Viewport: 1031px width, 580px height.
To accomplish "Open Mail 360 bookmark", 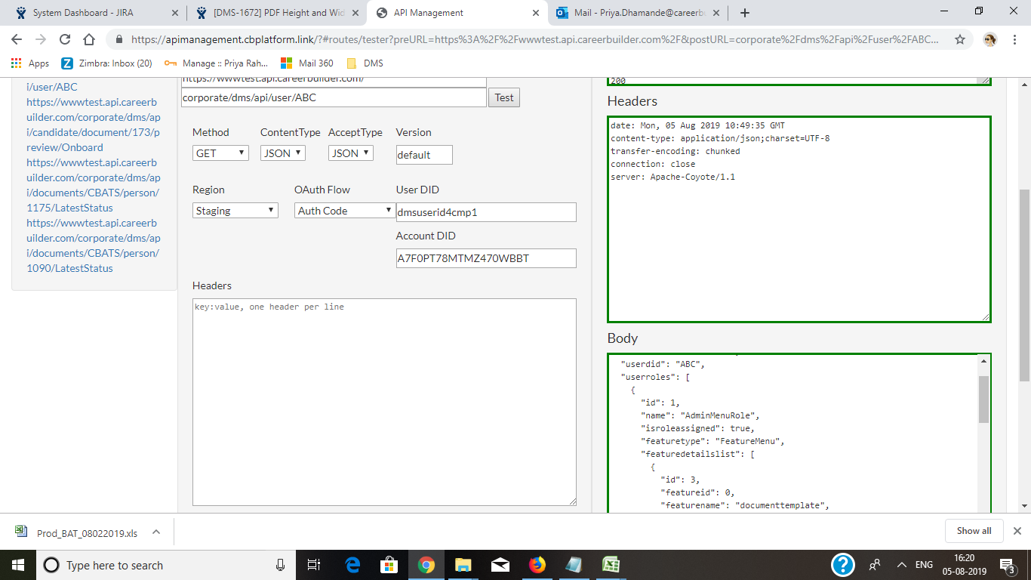I will tap(306, 63).
